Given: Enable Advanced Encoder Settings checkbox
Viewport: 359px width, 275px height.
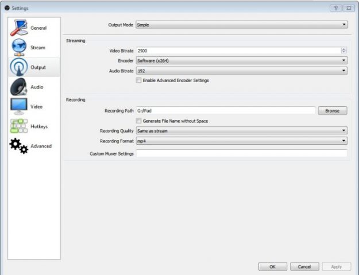Looking at the screenshot, I should [x=138, y=80].
